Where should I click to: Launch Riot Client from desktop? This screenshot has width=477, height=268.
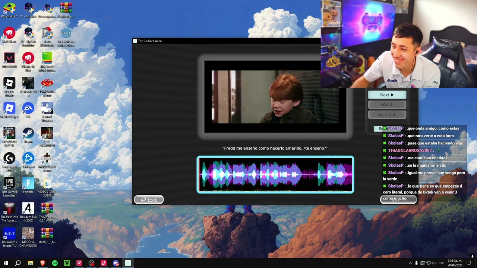tap(9, 35)
